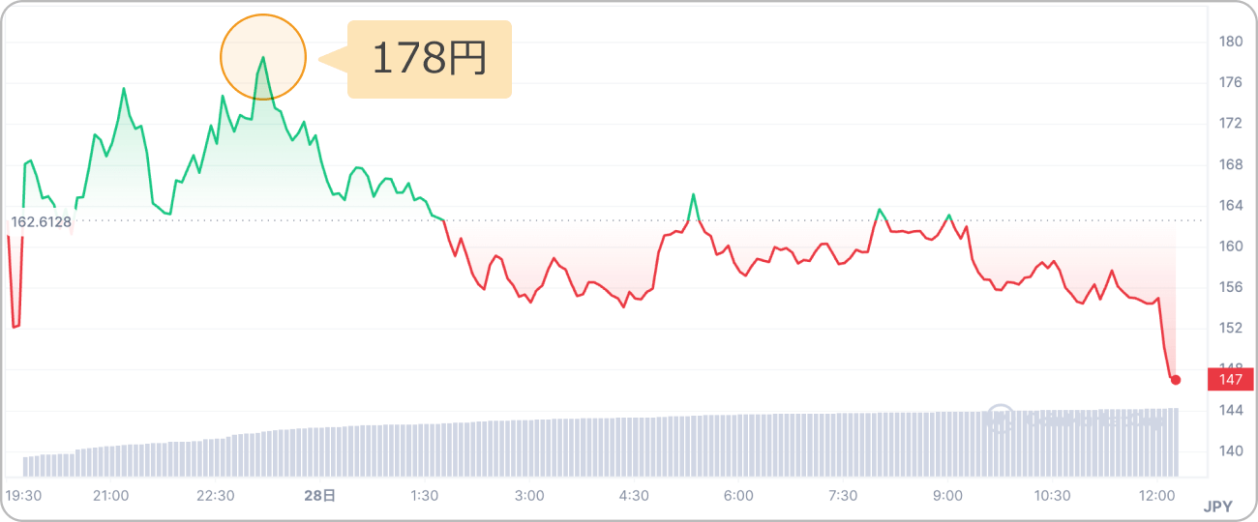Click the 19:30 time axis label
Screen dimensions: 1258x522
tap(23, 496)
